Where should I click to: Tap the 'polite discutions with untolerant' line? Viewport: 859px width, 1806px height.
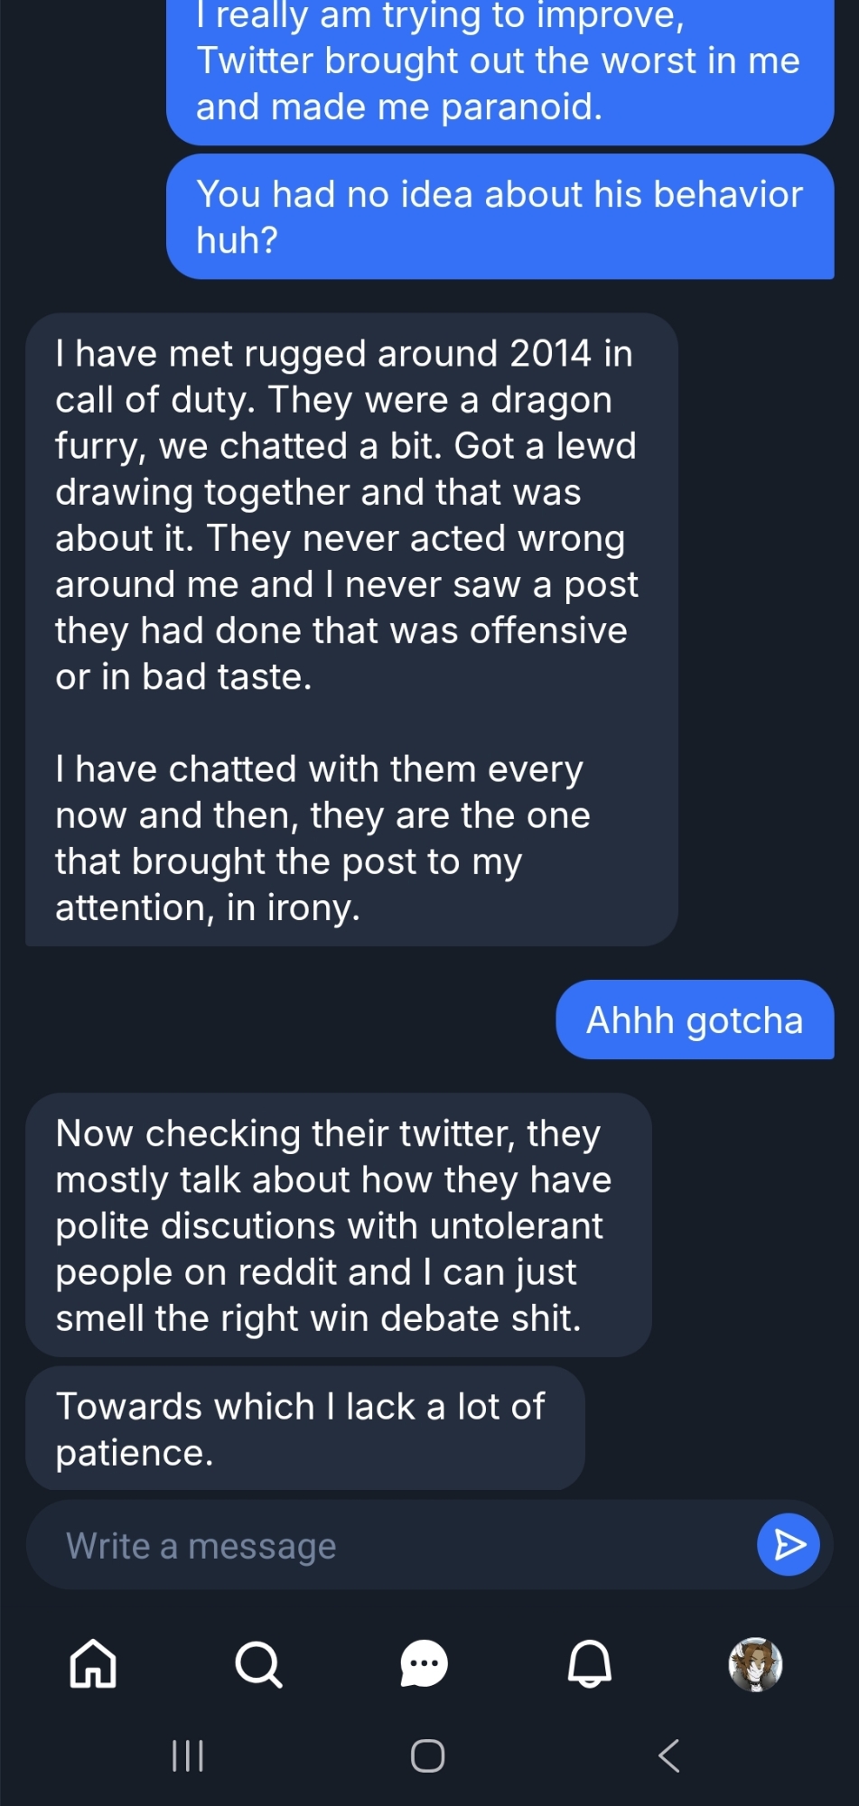point(329,1226)
